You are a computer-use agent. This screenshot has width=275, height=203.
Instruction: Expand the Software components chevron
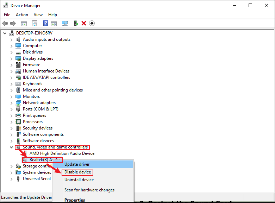click(x=11, y=135)
